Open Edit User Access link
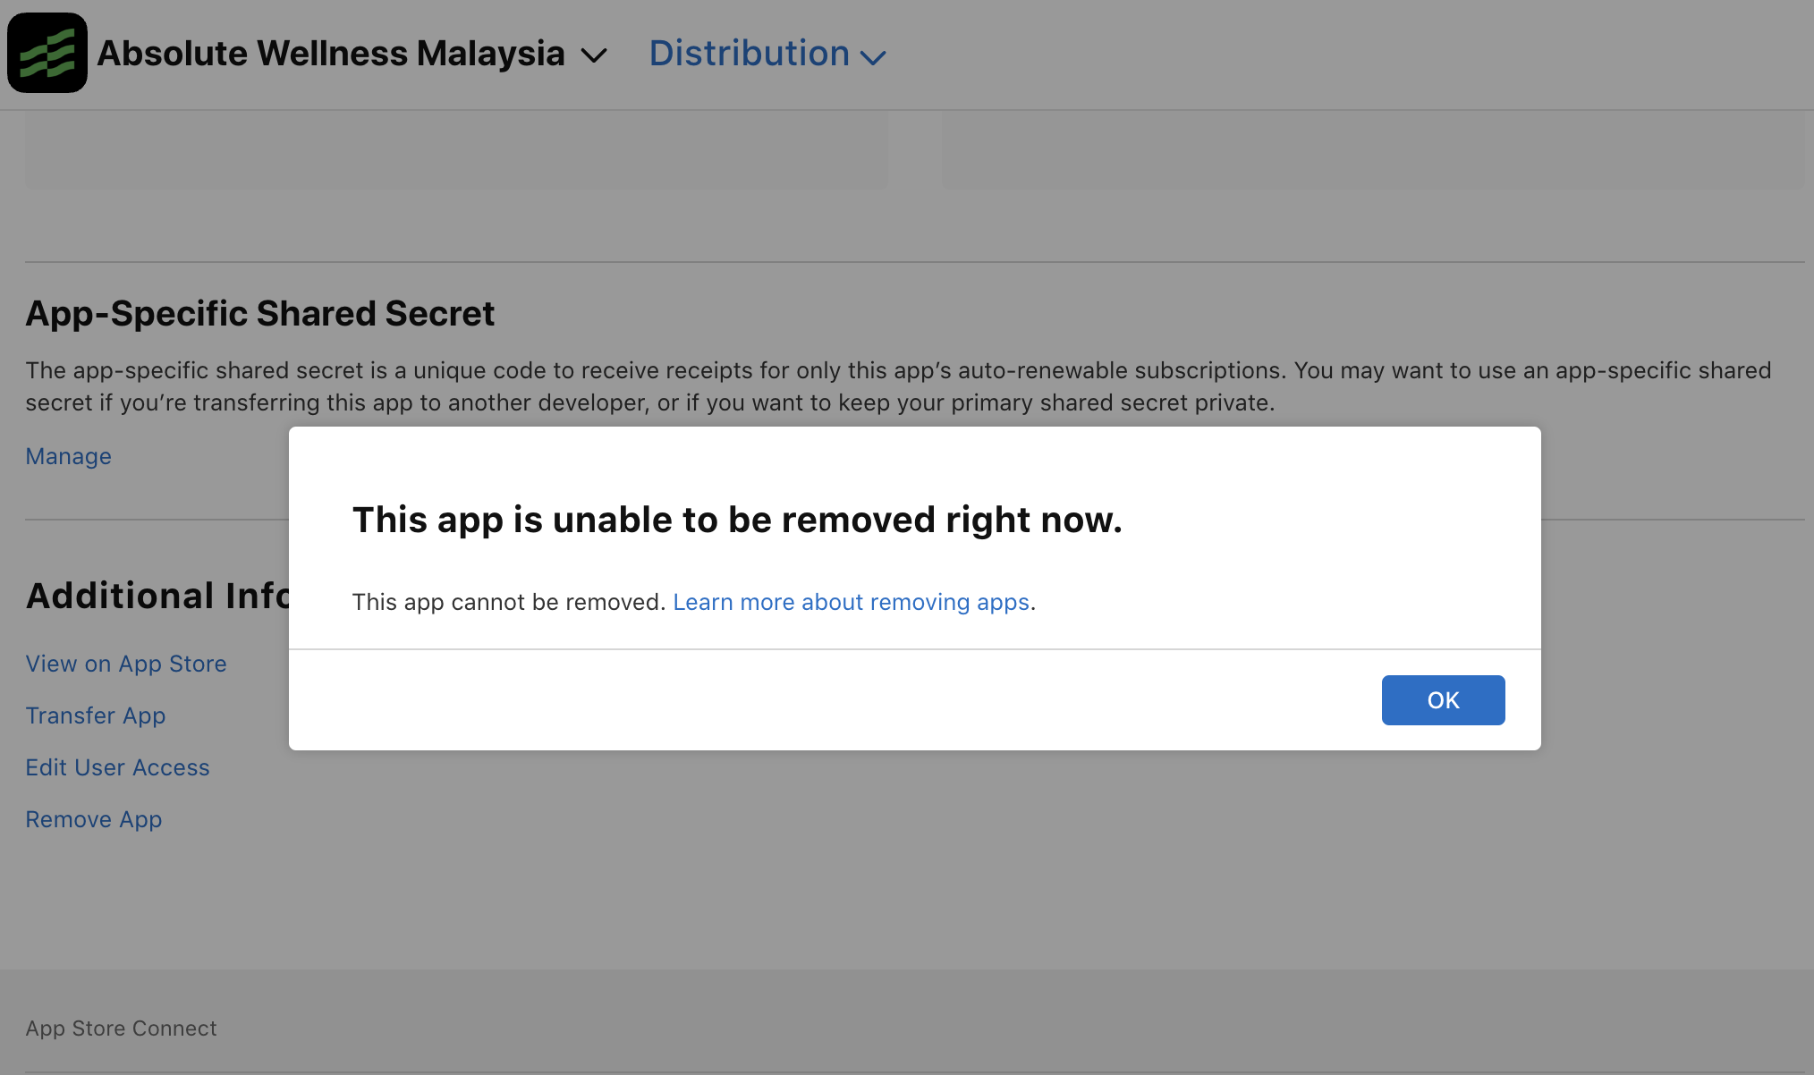The height and width of the screenshot is (1075, 1814). pos(117,767)
